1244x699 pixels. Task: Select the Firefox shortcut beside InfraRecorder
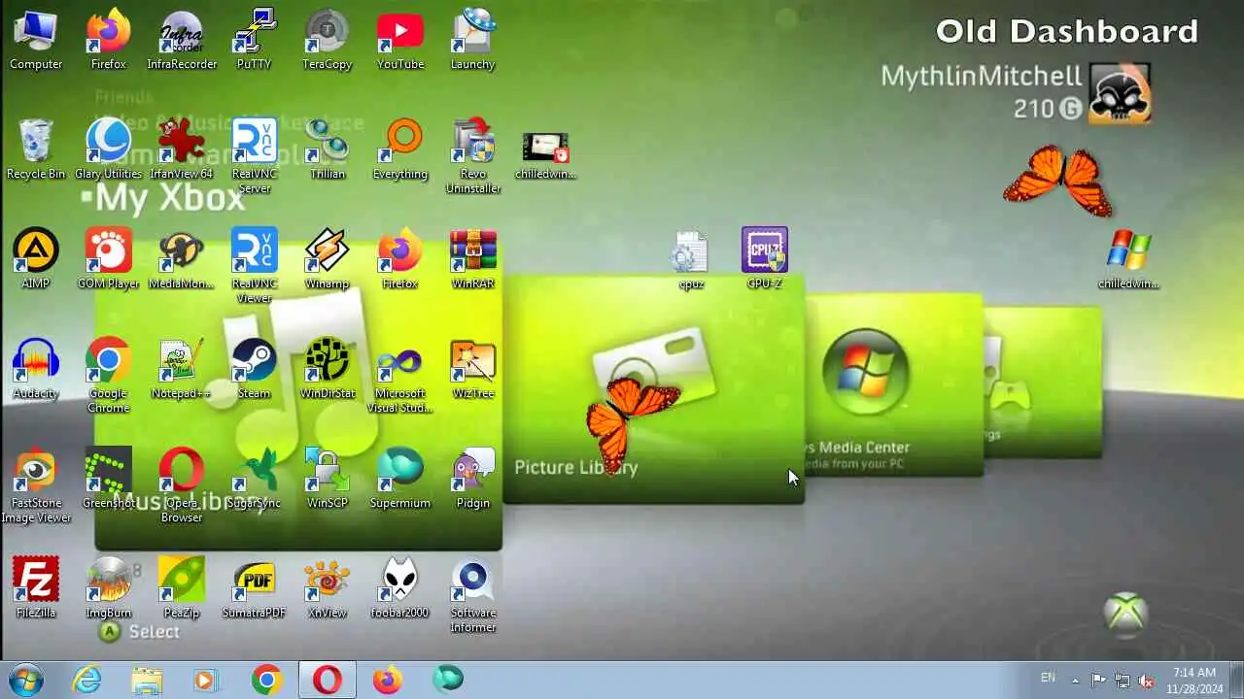coord(109,40)
